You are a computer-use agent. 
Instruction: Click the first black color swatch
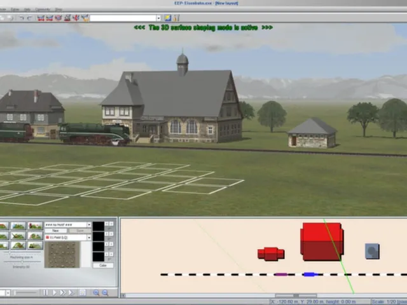click(99, 226)
